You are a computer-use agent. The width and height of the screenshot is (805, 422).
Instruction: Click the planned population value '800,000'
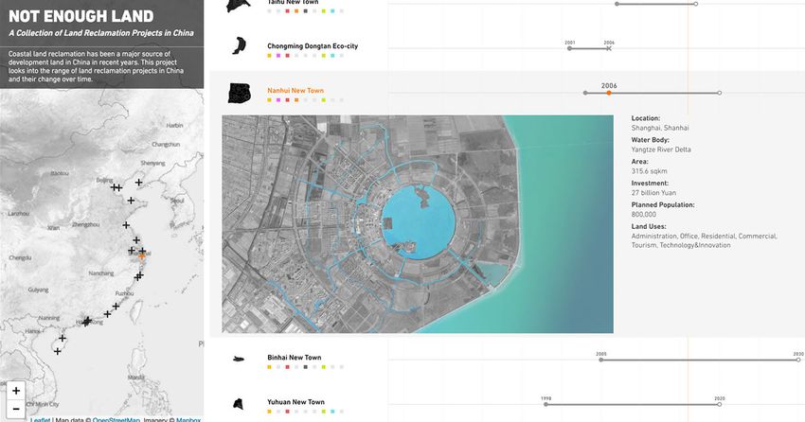[x=644, y=215]
